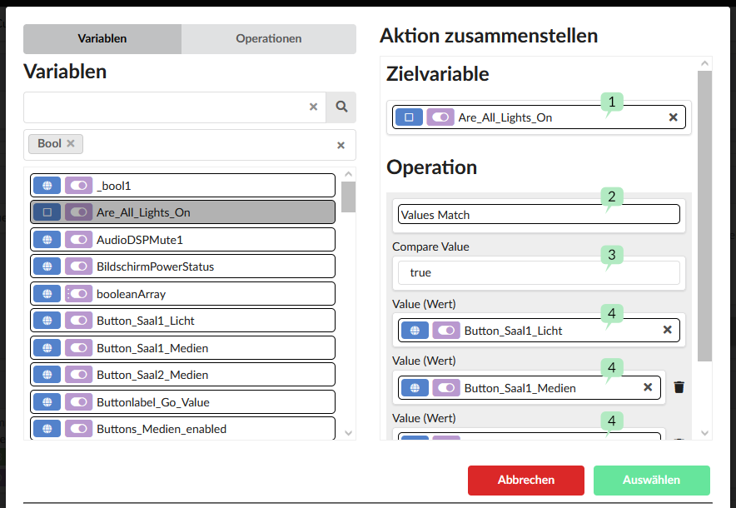Delete the Button_Saal1_Medien value row
The width and height of the screenshot is (736, 508).
coord(679,387)
